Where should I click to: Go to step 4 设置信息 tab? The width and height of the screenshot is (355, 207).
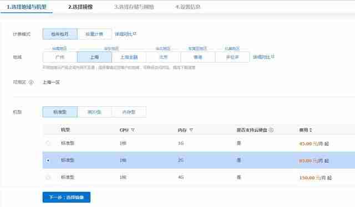[x=188, y=7]
